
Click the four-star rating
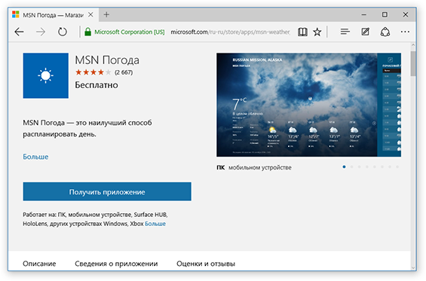point(93,72)
